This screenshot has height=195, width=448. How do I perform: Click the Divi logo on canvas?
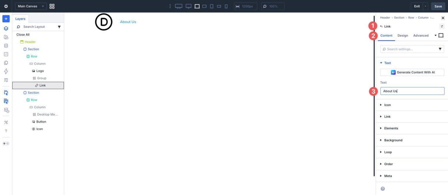104,22
